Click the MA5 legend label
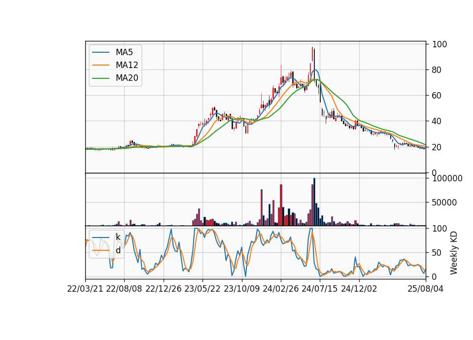This screenshot has width=473, height=340. tap(124, 52)
